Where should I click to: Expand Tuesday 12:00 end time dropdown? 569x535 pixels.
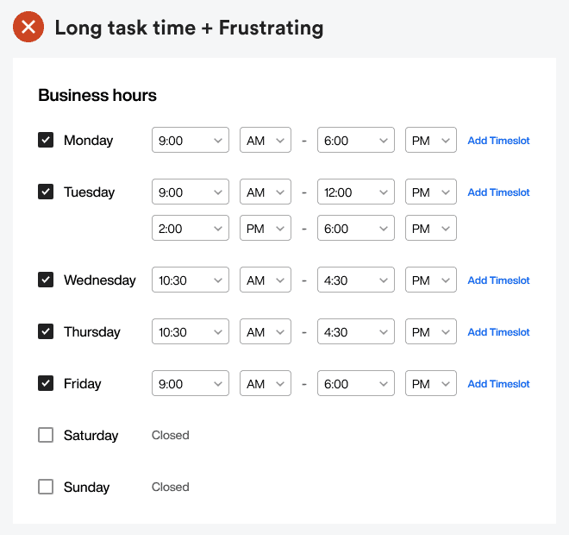[x=356, y=192]
